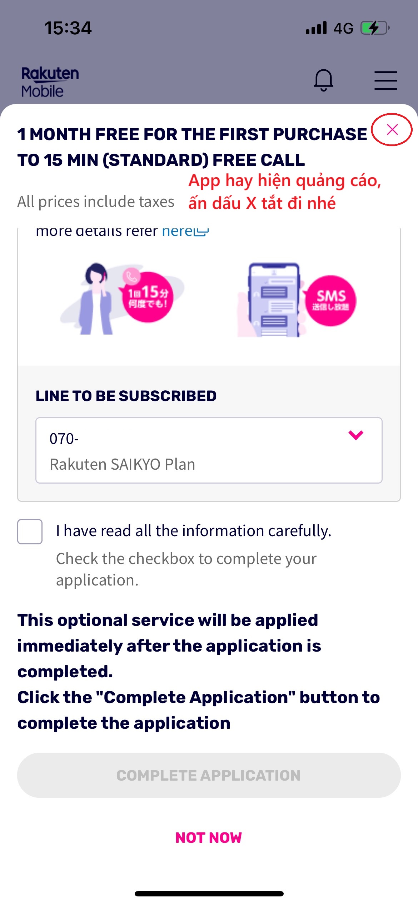Viewport: 418px width, 905px height.
Task: Tap the SMS phone illustration
Action: tap(297, 300)
